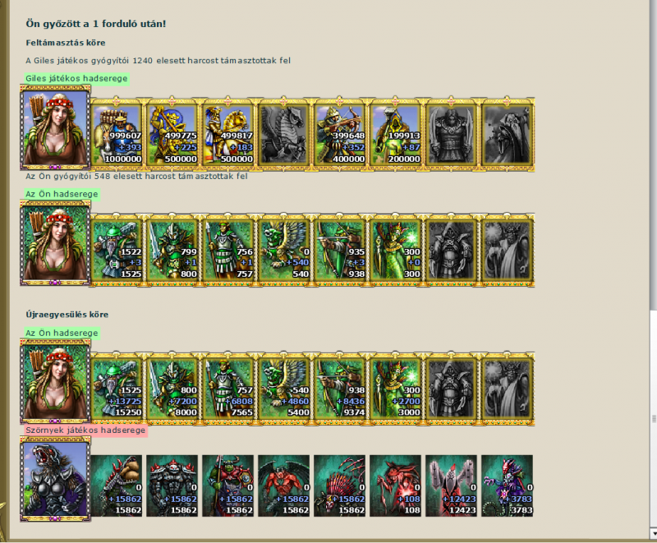
Task: Click the 'Szörnyek játékos hadserege' label
Action: click(85, 430)
